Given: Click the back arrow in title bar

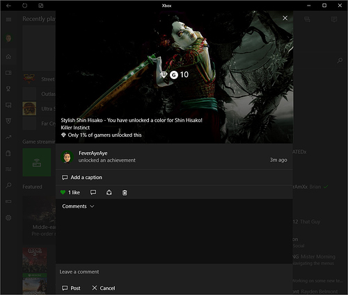Looking at the screenshot, I should [8, 6].
